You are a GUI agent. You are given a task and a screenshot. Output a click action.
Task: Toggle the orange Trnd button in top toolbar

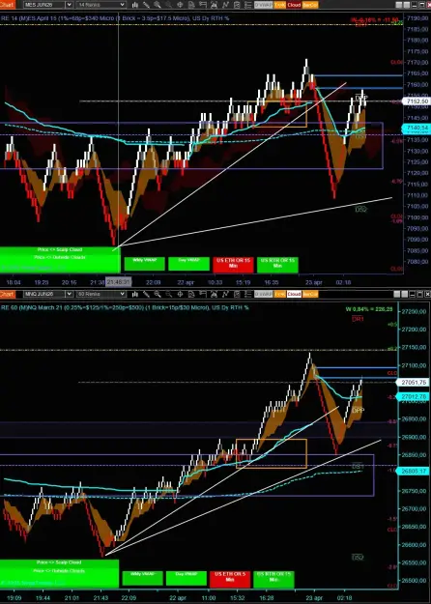[x=279, y=5]
